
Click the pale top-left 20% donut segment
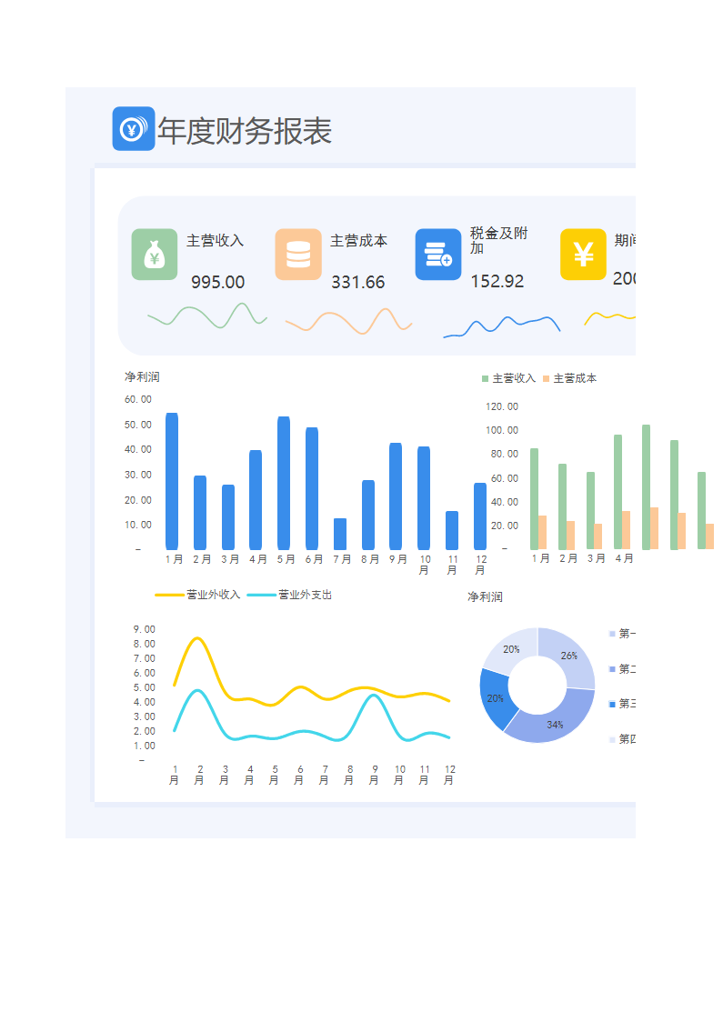(512, 649)
